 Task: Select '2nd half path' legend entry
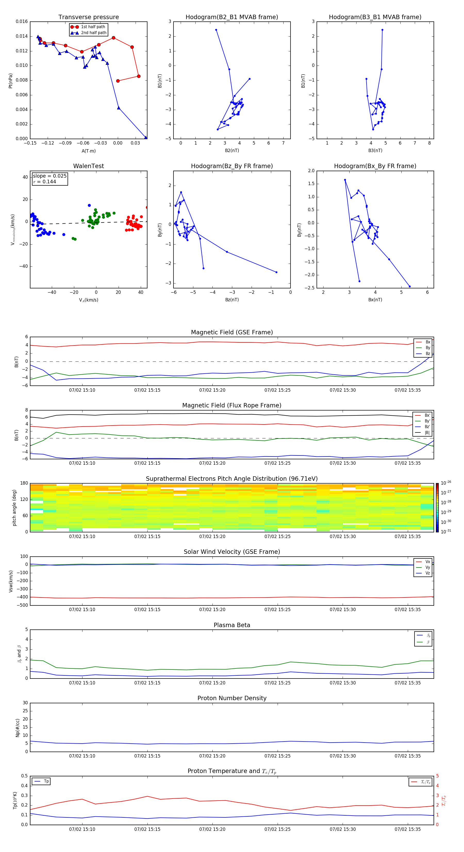click(88, 33)
